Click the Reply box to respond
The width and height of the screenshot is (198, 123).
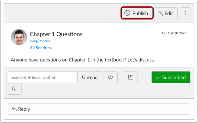pos(99,109)
